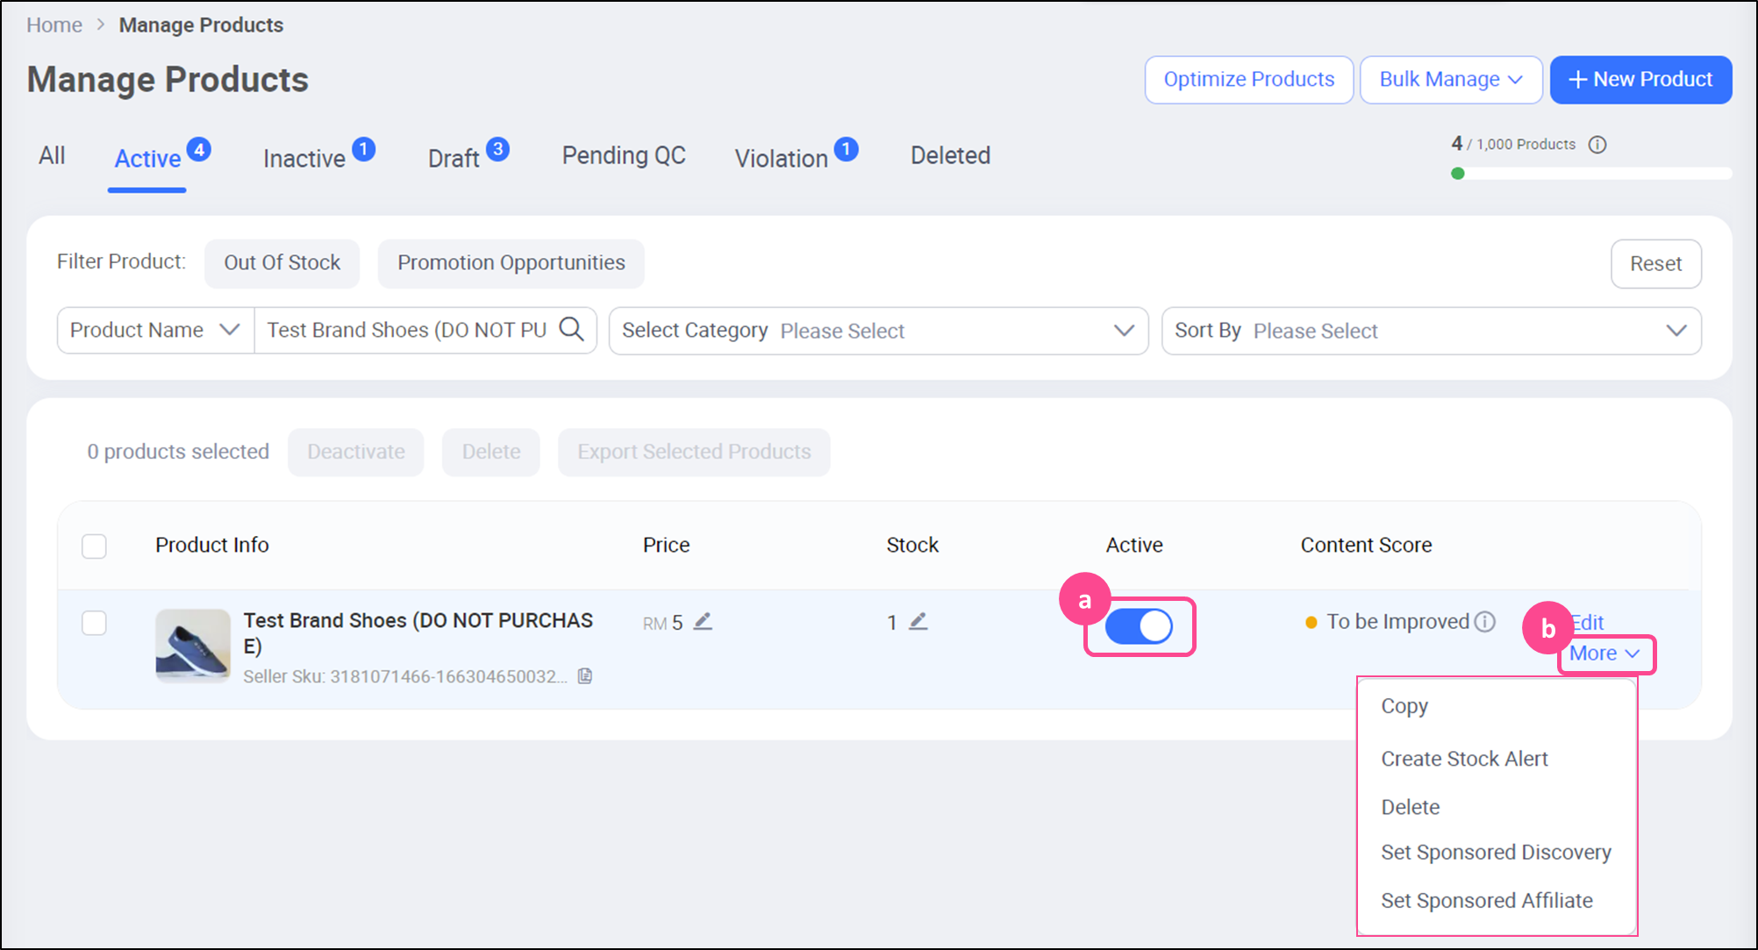Select the Test Brand Shoes checkbox

click(94, 623)
